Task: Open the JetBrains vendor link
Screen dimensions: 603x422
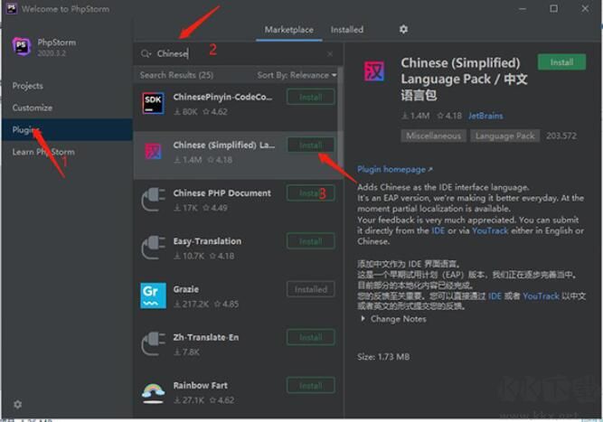Action: pyautogui.click(x=485, y=116)
